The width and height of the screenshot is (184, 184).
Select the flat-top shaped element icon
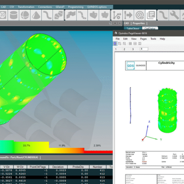105,15
